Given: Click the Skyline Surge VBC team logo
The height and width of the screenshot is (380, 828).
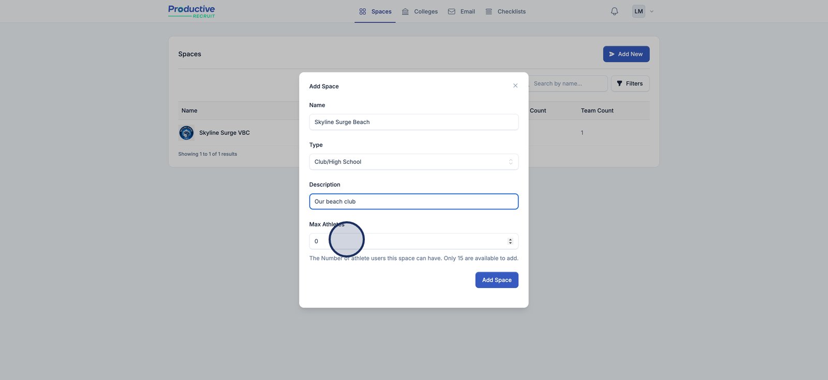Looking at the screenshot, I should pos(186,133).
